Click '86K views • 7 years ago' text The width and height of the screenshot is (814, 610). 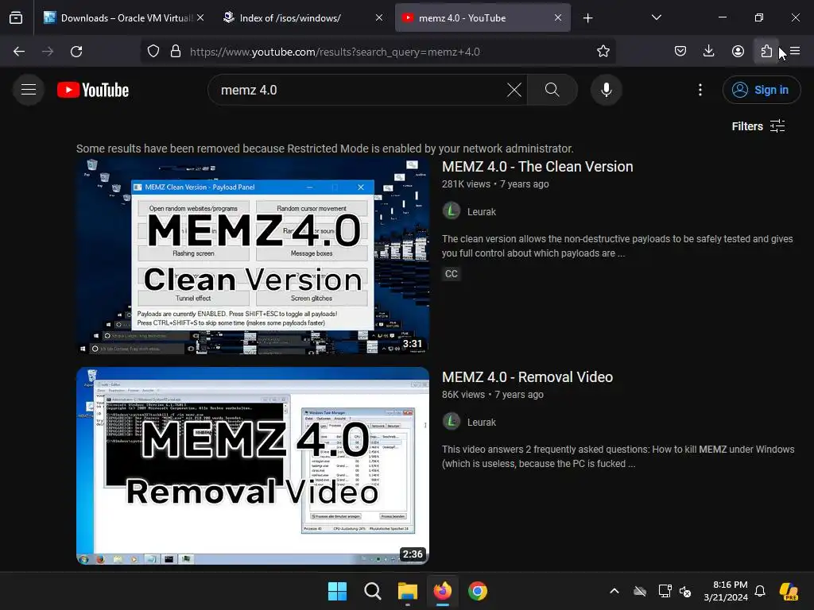(x=493, y=395)
